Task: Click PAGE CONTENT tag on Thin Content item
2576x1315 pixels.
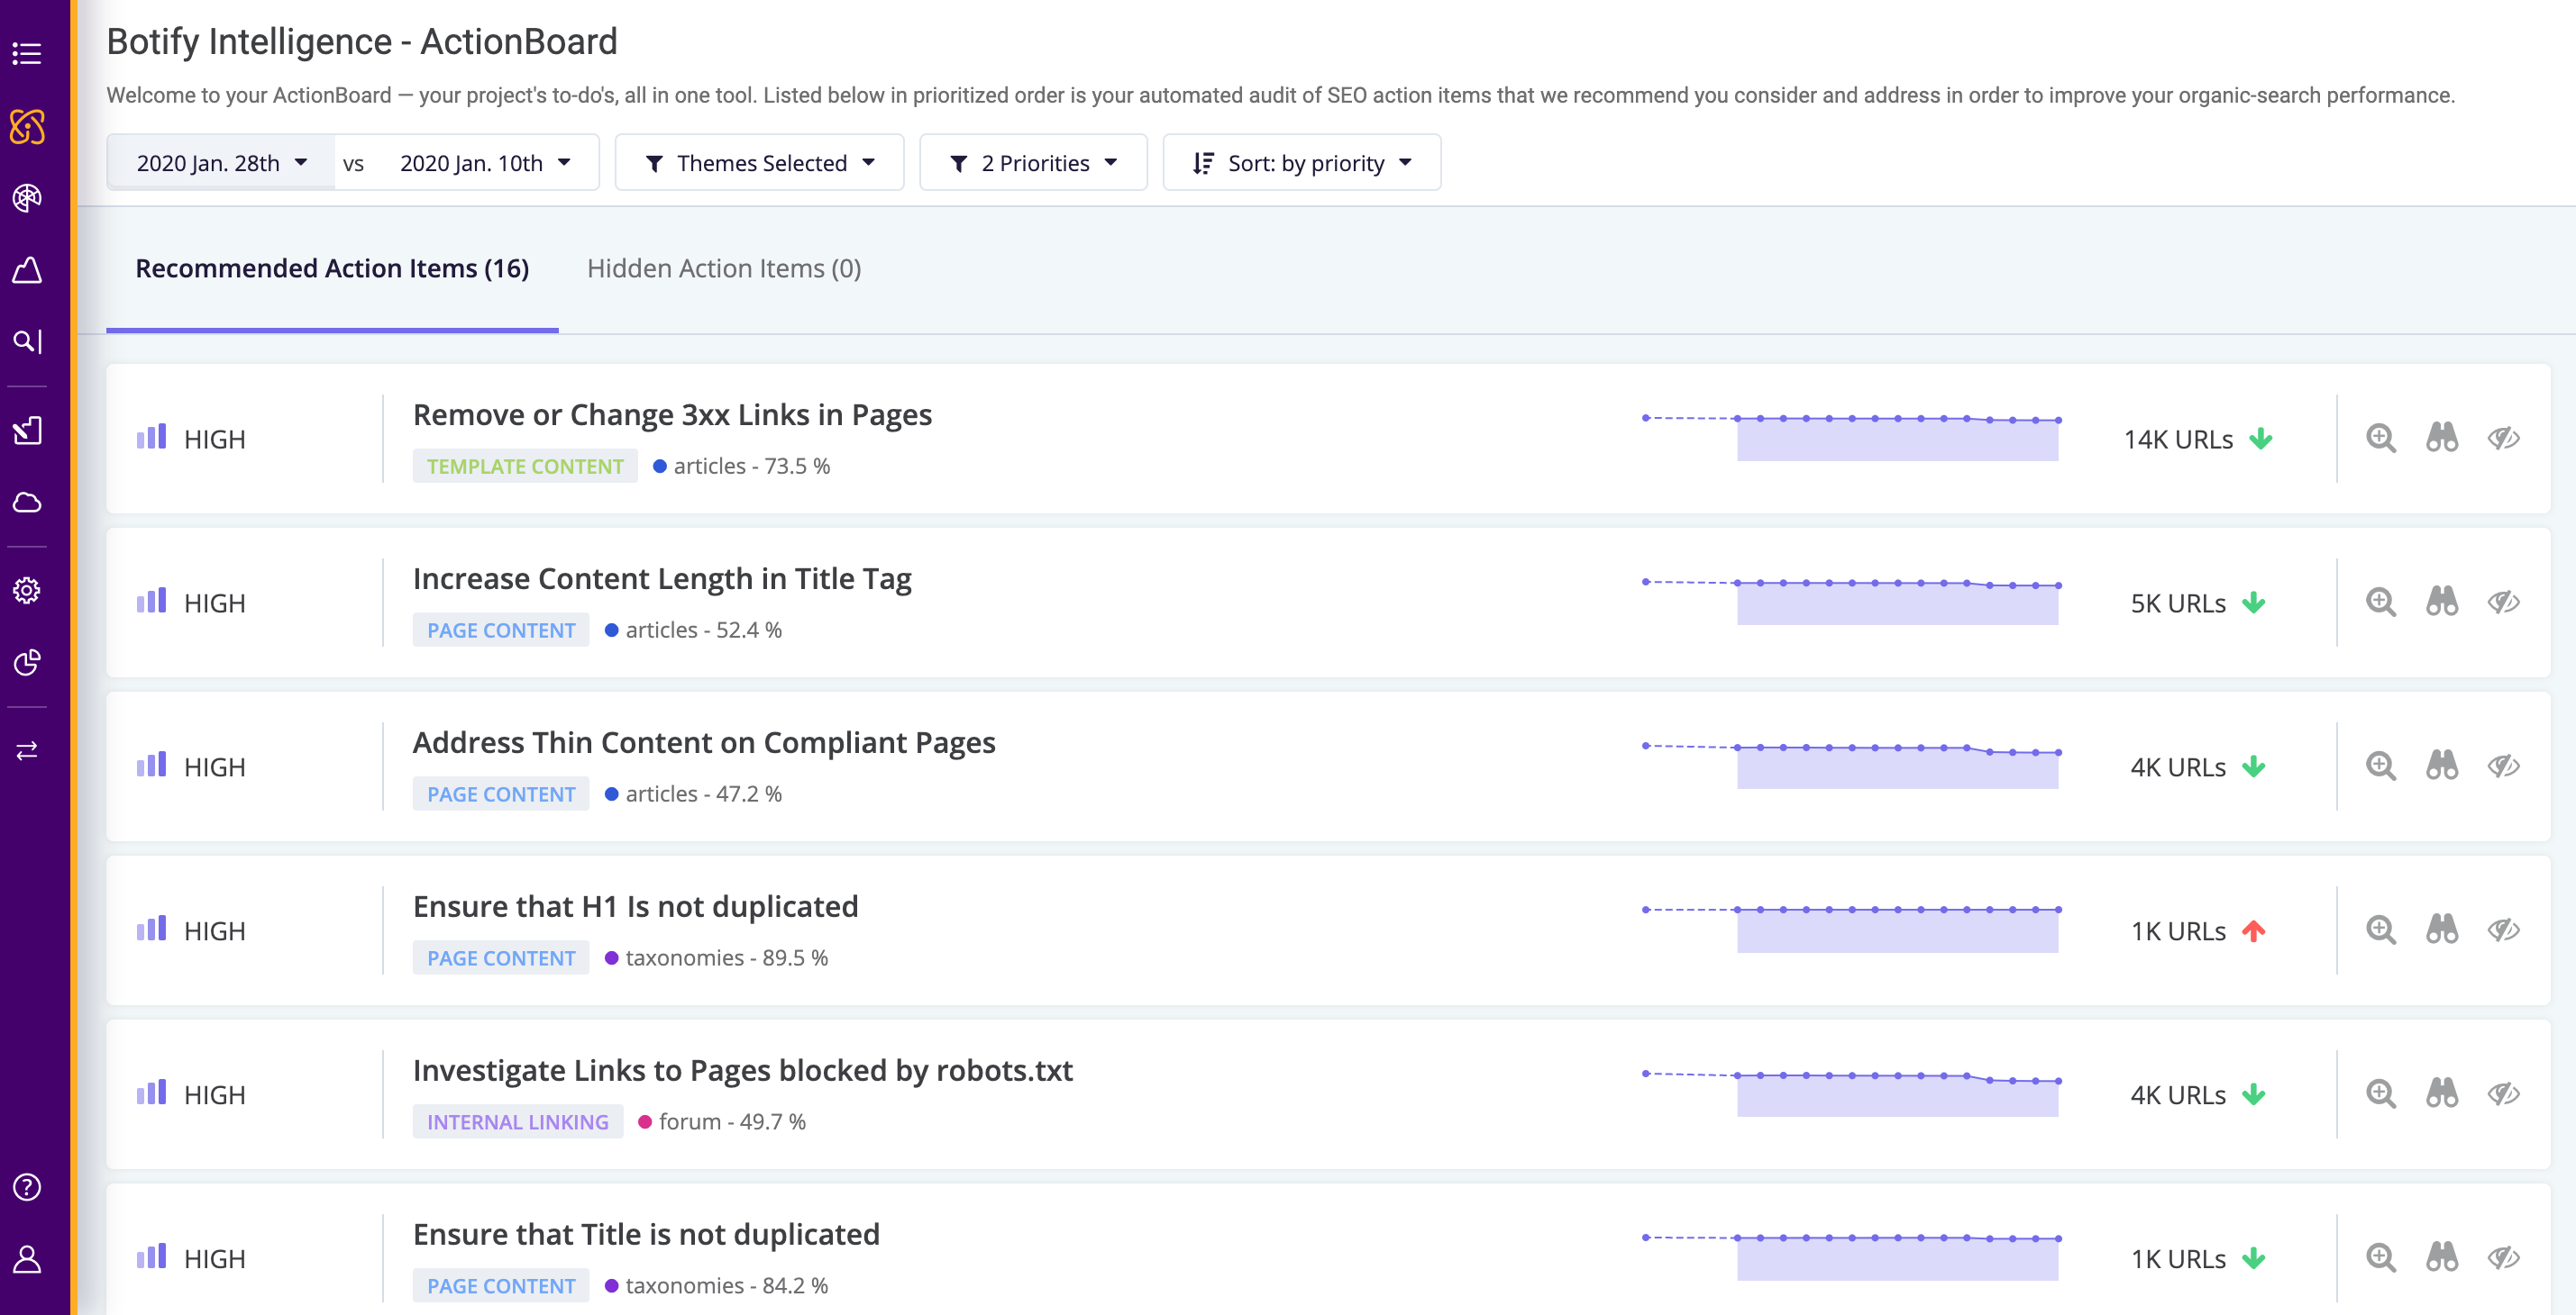Action: (501, 794)
